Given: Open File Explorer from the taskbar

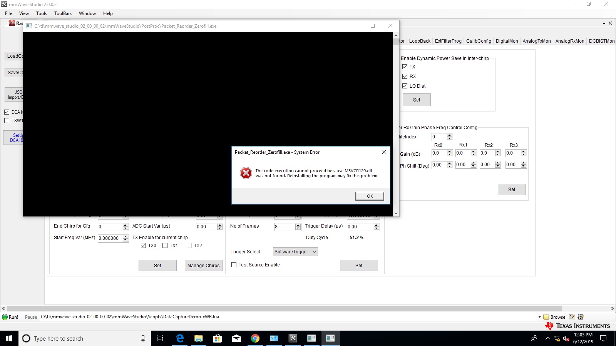Looking at the screenshot, I should [198, 338].
